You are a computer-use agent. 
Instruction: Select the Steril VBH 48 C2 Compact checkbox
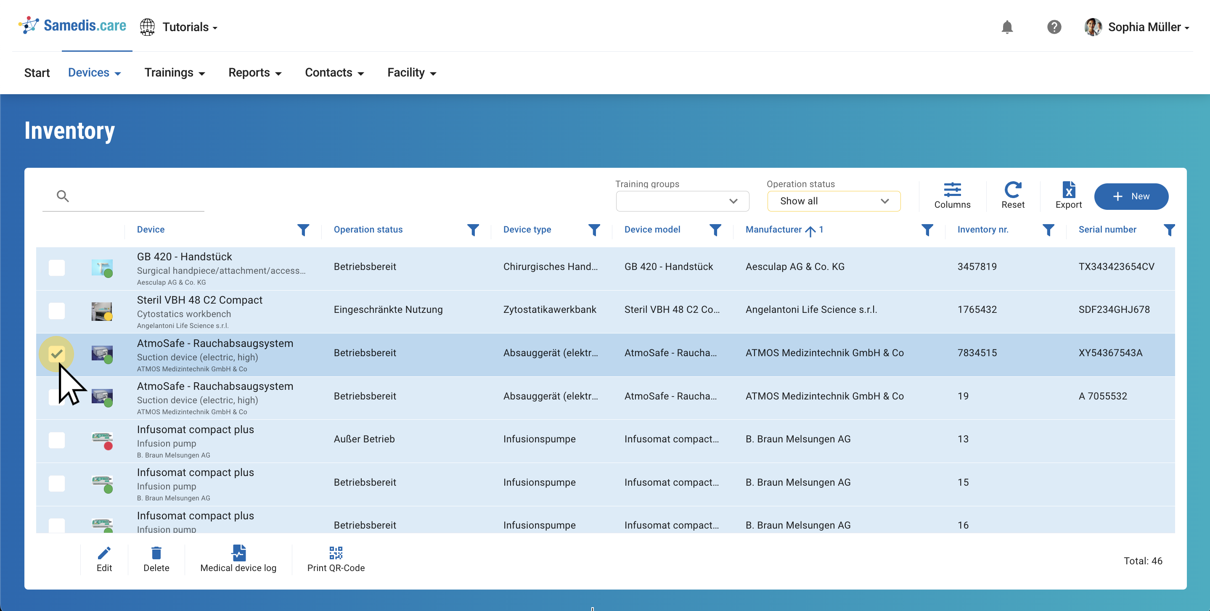point(57,311)
